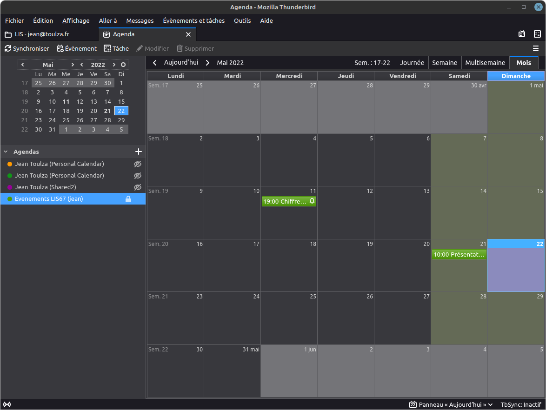This screenshot has width=546, height=410.
Task: Switch to Journée view
Action: point(412,63)
